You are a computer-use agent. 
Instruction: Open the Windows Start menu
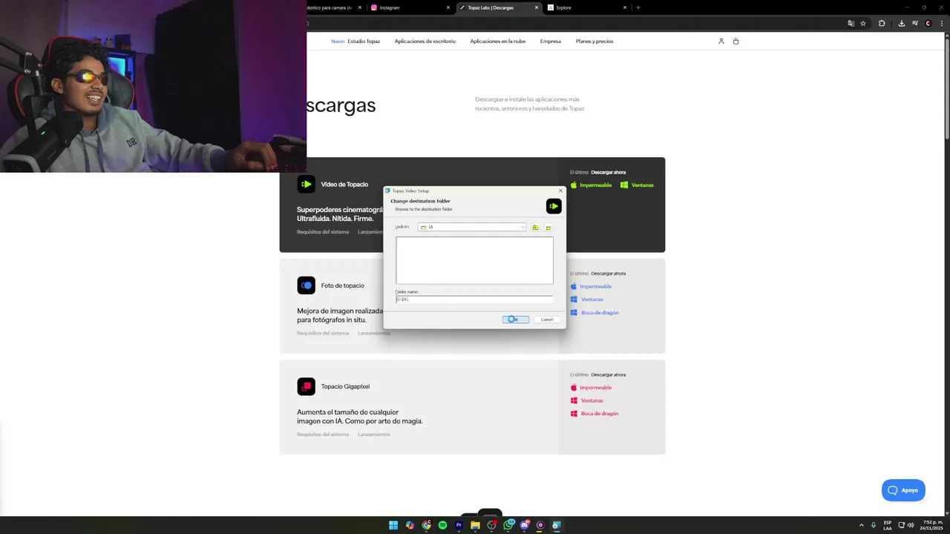click(x=393, y=525)
